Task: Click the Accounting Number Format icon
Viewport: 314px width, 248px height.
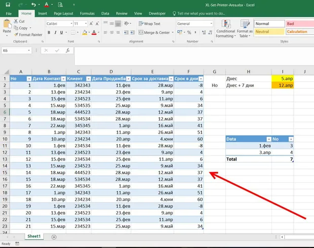Action: click(x=180, y=32)
